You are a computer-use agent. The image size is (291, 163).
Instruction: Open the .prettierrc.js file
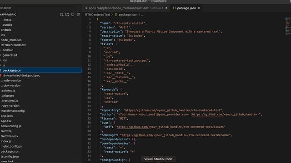tap(9, 101)
